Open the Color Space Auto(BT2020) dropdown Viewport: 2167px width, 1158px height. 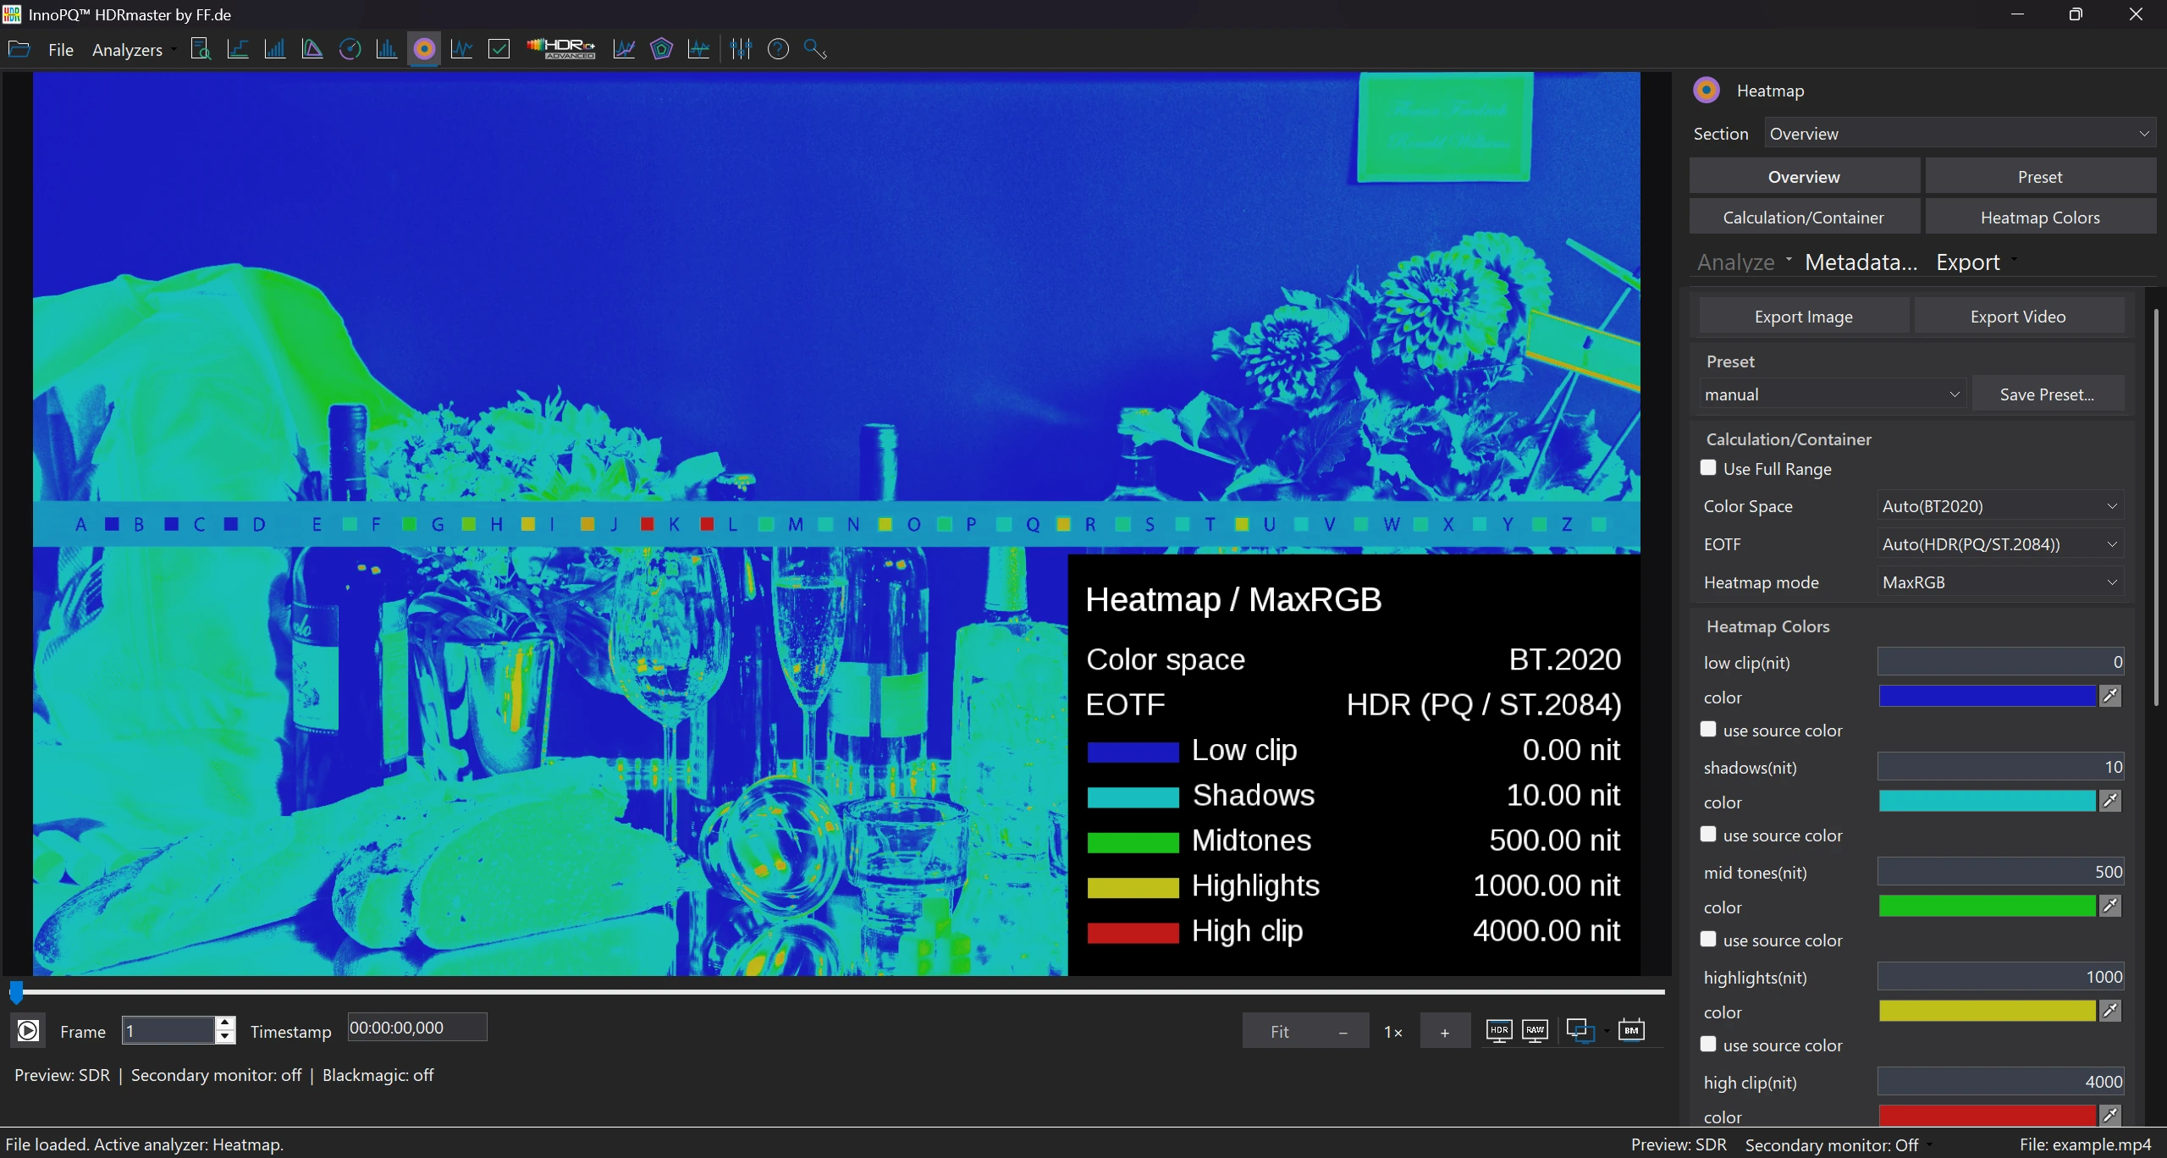pyautogui.click(x=2000, y=506)
